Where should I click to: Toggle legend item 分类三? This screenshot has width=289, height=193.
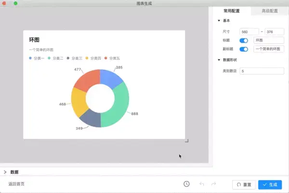pos(74,58)
